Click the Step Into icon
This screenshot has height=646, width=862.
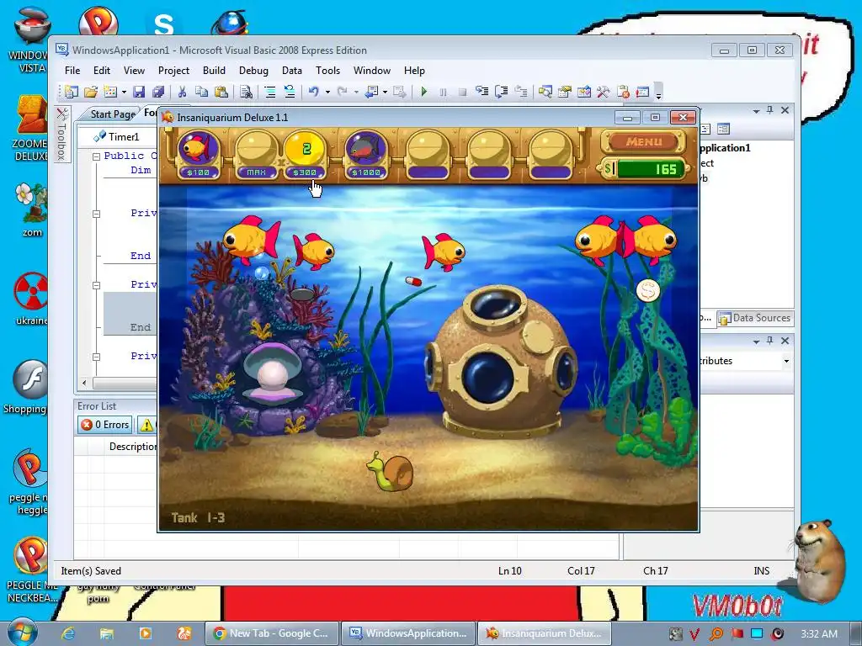(x=482, y=92)
